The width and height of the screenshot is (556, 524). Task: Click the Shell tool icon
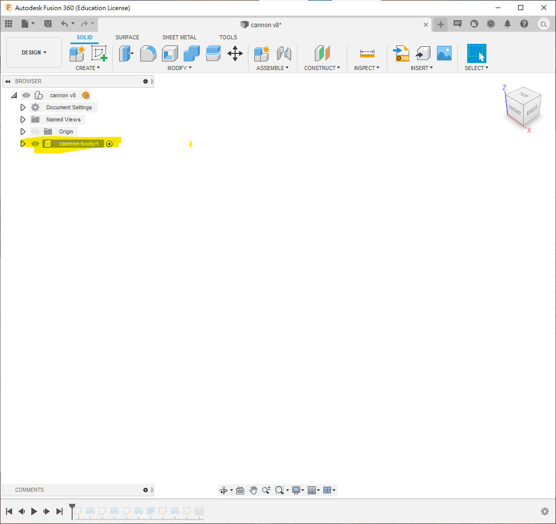170,53
